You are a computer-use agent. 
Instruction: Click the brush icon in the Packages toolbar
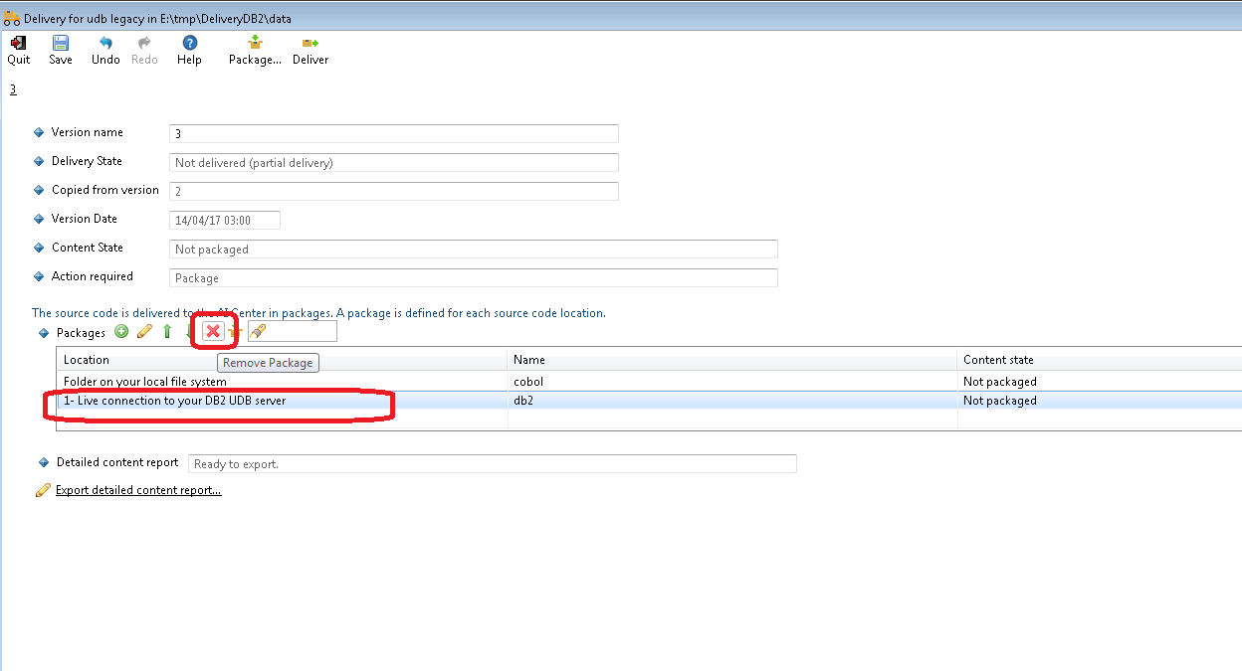pos(258,332)
